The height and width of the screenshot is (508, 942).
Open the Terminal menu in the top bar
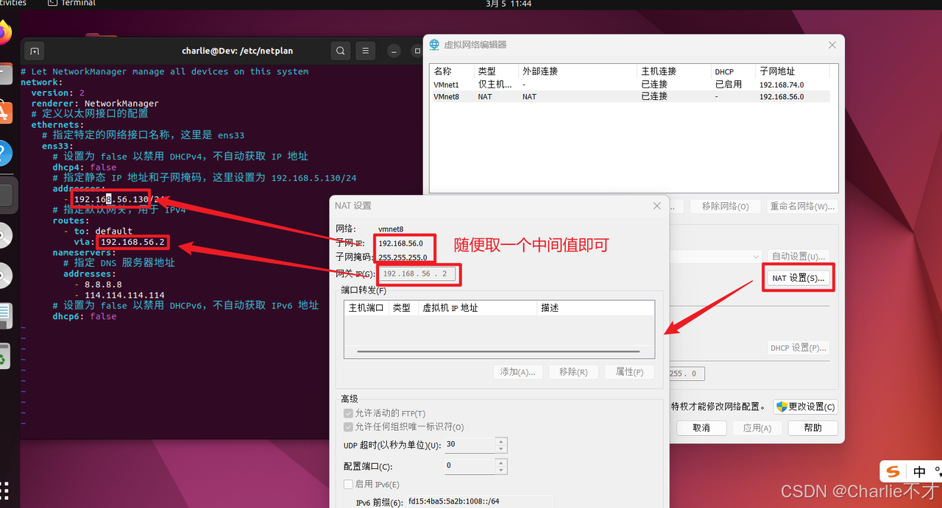coord(71,4)
